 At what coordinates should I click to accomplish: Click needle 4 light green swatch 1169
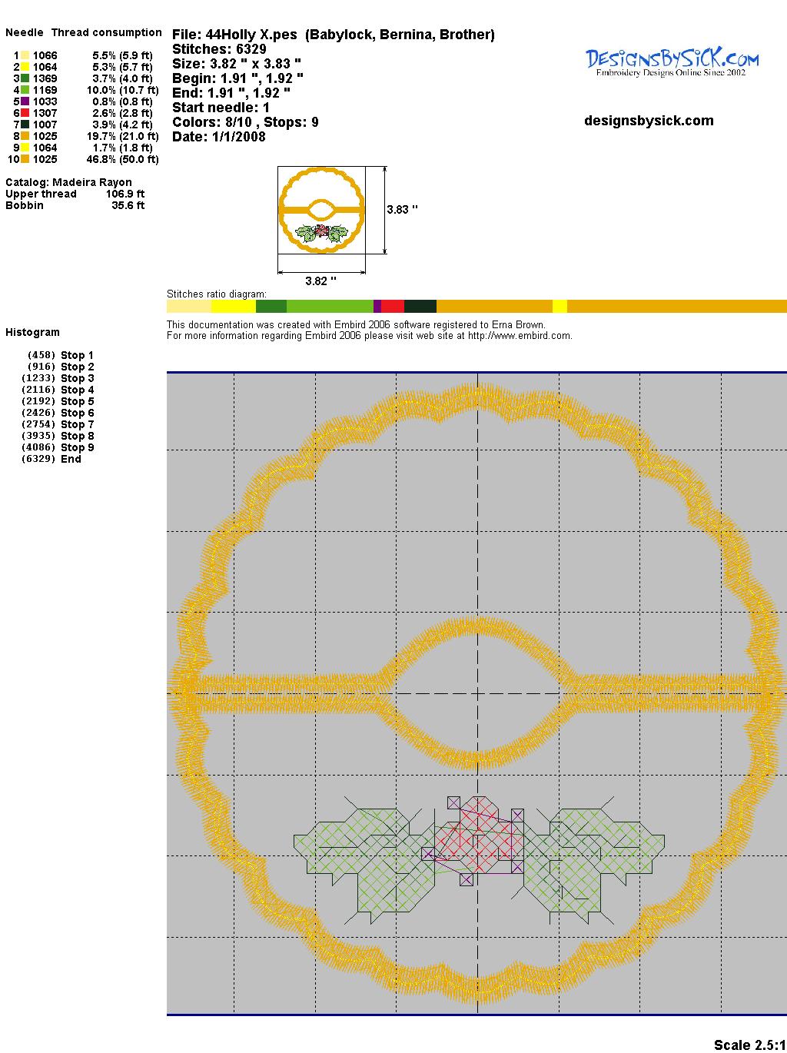coord(25,90)
